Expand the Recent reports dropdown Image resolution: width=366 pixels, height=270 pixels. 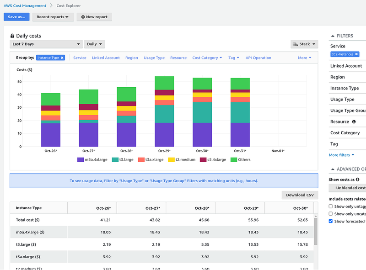tap(52, 17)
